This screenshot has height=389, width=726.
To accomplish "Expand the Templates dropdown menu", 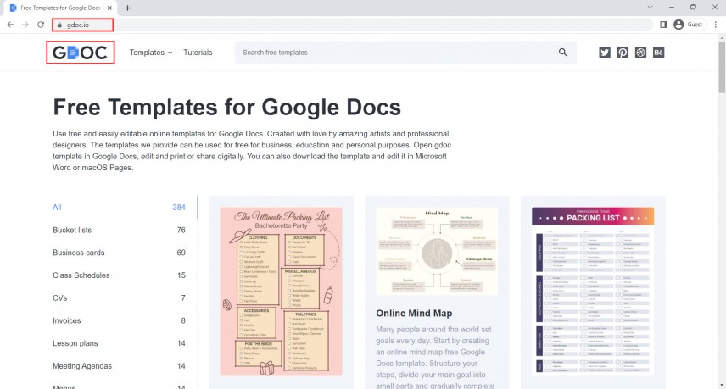I will (151, 53).
